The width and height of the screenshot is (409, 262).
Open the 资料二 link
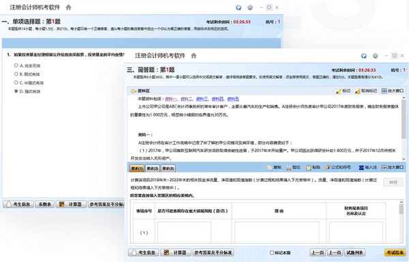click(x=187, y=99)
